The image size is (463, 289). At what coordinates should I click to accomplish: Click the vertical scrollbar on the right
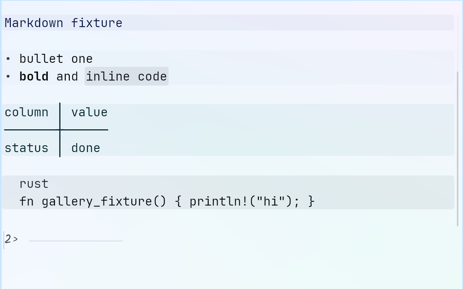(x=458, y=149)
